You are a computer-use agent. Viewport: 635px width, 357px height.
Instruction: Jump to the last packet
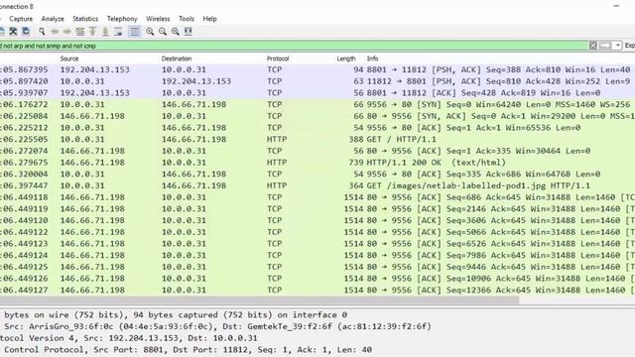click(x=105, y=31)
